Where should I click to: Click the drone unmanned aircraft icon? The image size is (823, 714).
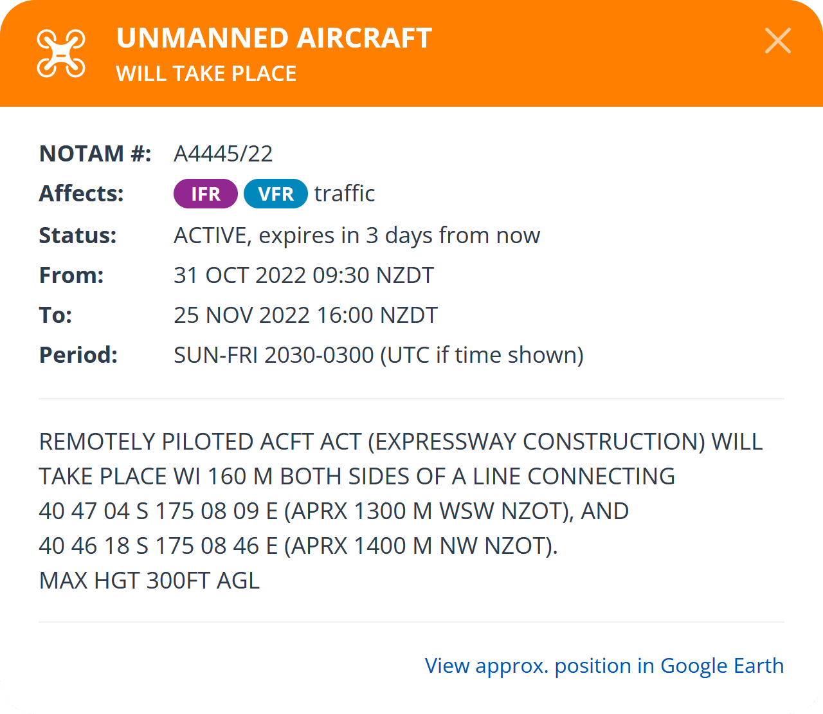(x=61, y=53)
